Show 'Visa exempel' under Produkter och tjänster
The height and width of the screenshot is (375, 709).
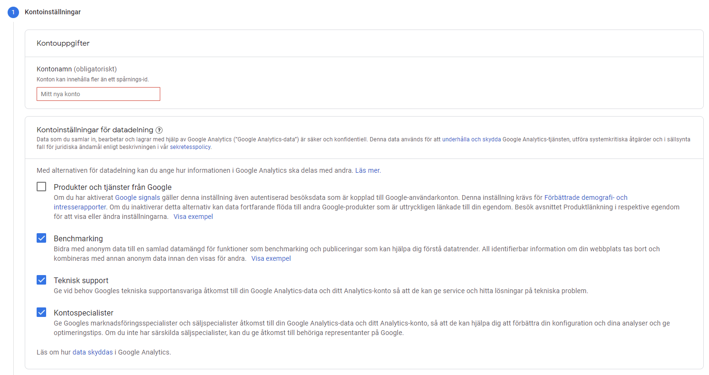(x=193, y=217)
